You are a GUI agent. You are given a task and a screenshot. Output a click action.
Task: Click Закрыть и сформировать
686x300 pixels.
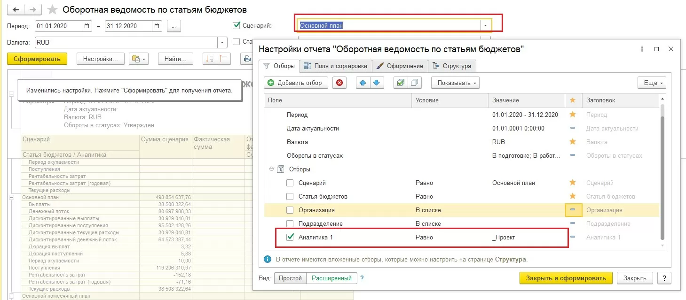point(566,278)
